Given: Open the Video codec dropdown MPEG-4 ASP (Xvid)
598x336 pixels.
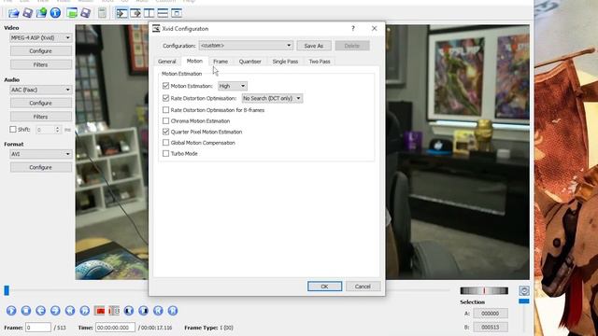Looking at the screenshot, I should point(41,37).
